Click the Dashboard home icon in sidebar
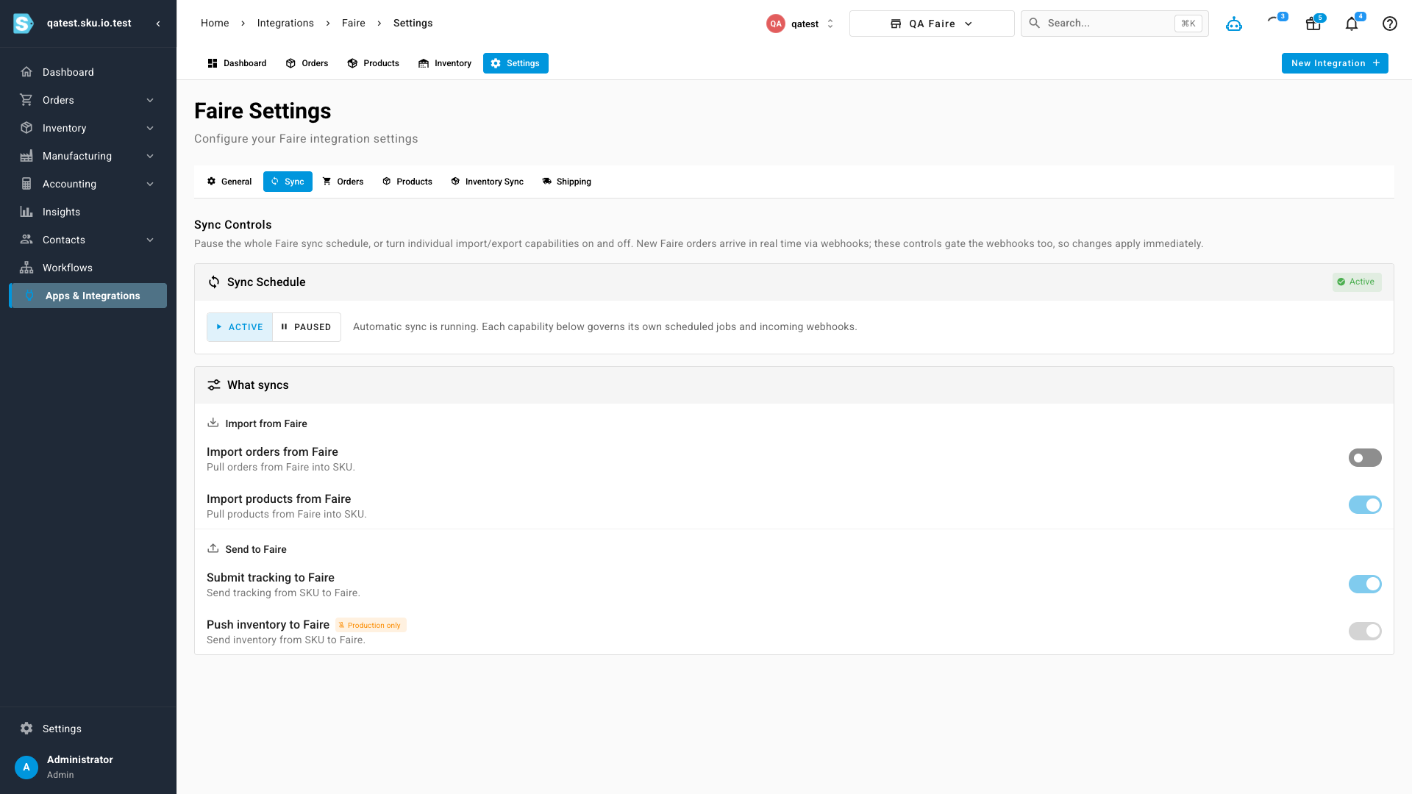The width and height of the screenshot is (1412, 794). click(x=26, y=72)
